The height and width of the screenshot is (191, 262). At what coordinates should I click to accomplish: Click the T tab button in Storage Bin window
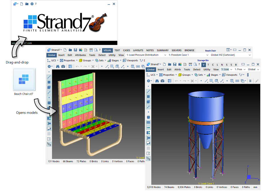[208, 65]
